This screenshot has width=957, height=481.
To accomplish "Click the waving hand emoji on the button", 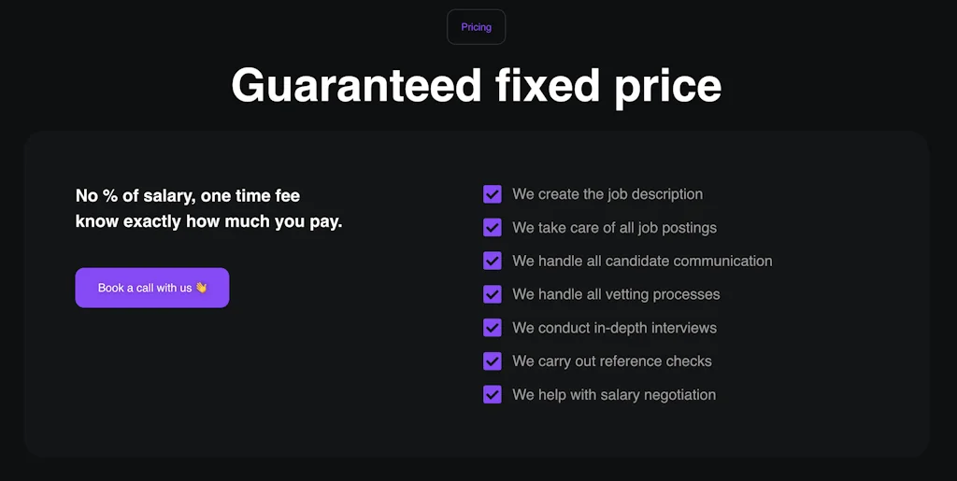I will [x=201, y=288].
